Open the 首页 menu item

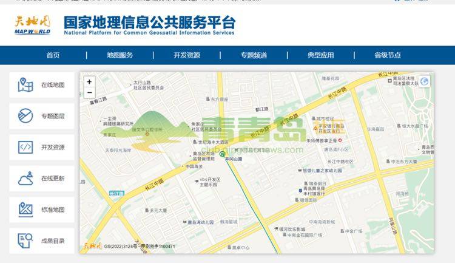click(53, 55)
